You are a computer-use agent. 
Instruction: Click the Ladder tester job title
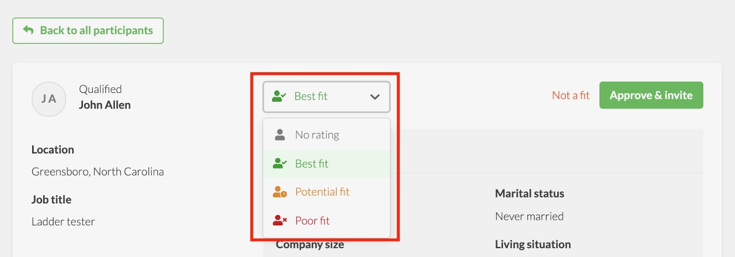(63, 222)
